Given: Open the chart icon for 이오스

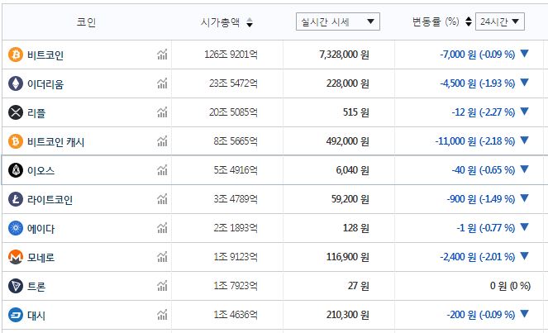Looking at the screenshot, I should tap(162, 171).
